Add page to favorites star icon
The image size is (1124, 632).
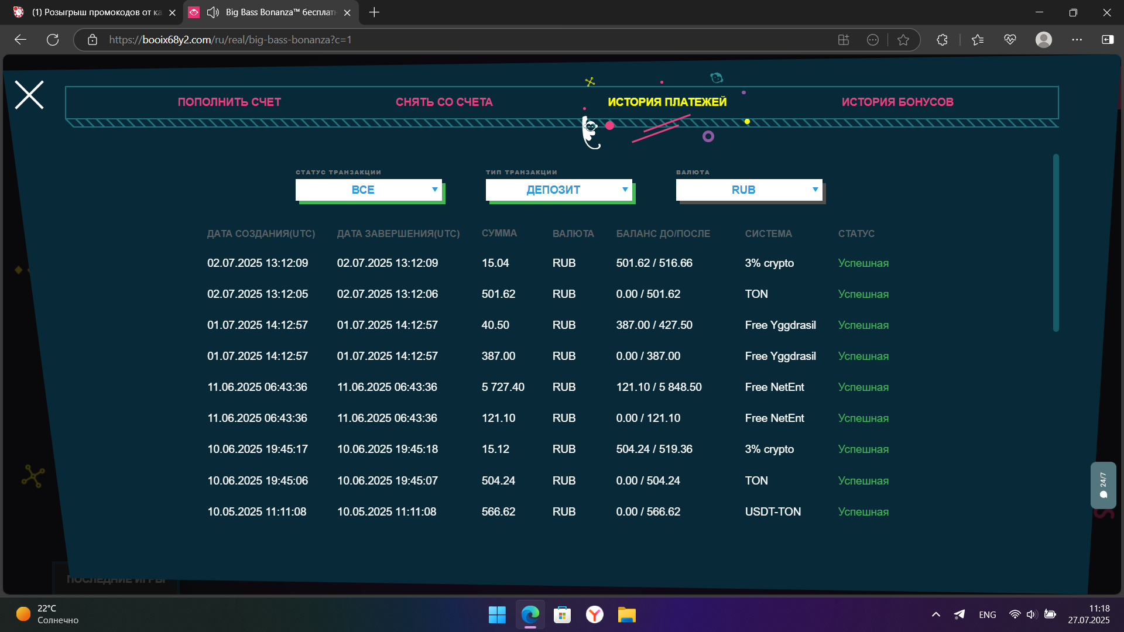tap(903, 40)
